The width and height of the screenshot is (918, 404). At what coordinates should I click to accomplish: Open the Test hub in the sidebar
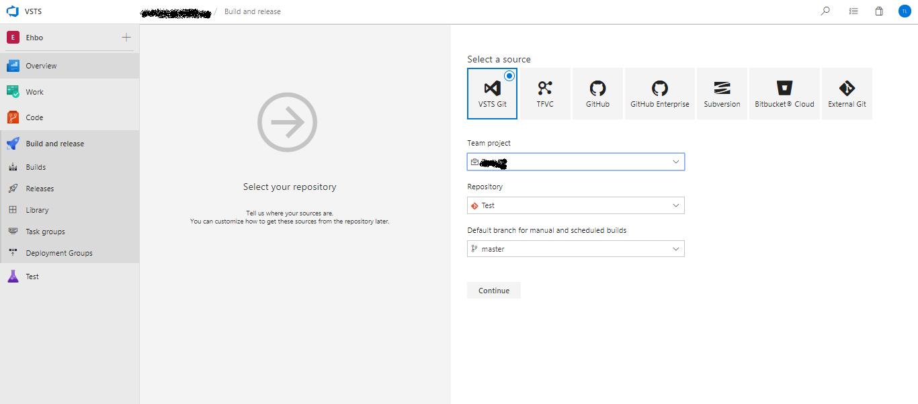coord(70,276)
